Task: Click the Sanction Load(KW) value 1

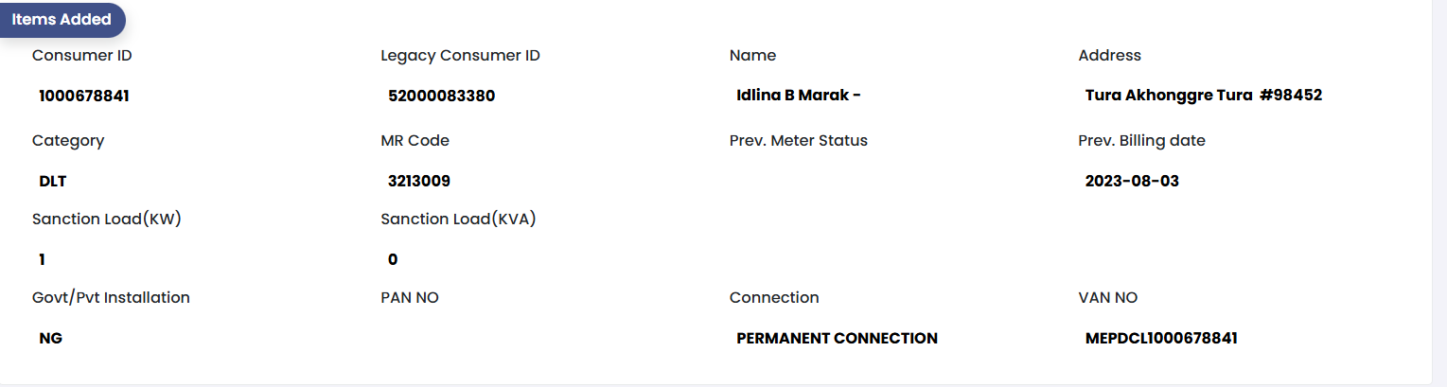Action: tap(42, 259)
